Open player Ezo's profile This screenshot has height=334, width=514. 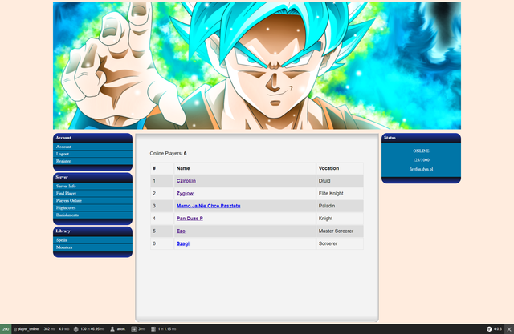pos(181,231)
